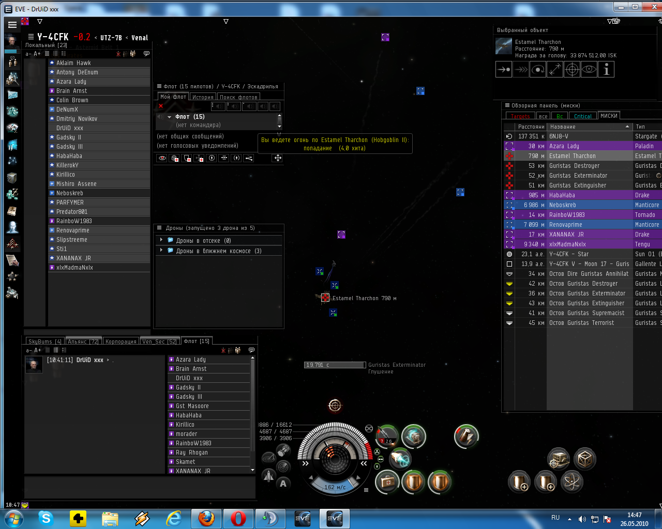Click the A+ font size increase in Local
Viewport: 662px width, 529px height.
click(37, 54)
